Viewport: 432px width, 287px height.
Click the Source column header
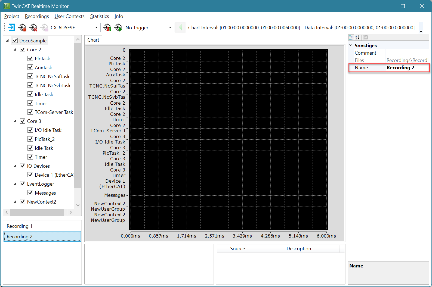coord(237,249)
